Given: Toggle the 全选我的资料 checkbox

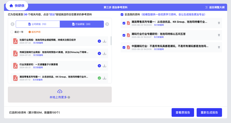Looking at the screenshot, I should point(122,14).
